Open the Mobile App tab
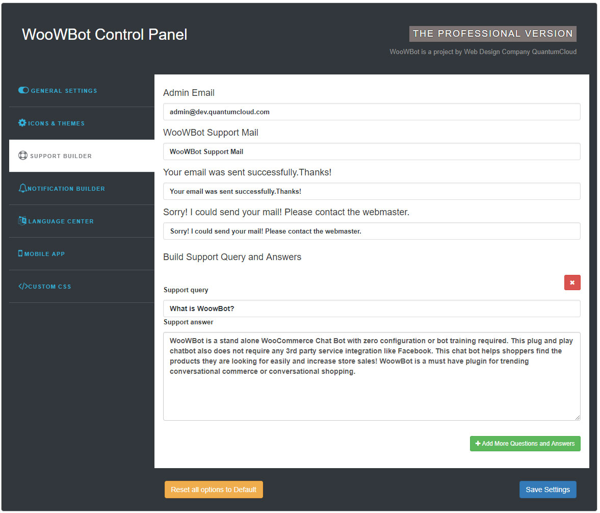600x513 pixels. [x=82, y=254]
